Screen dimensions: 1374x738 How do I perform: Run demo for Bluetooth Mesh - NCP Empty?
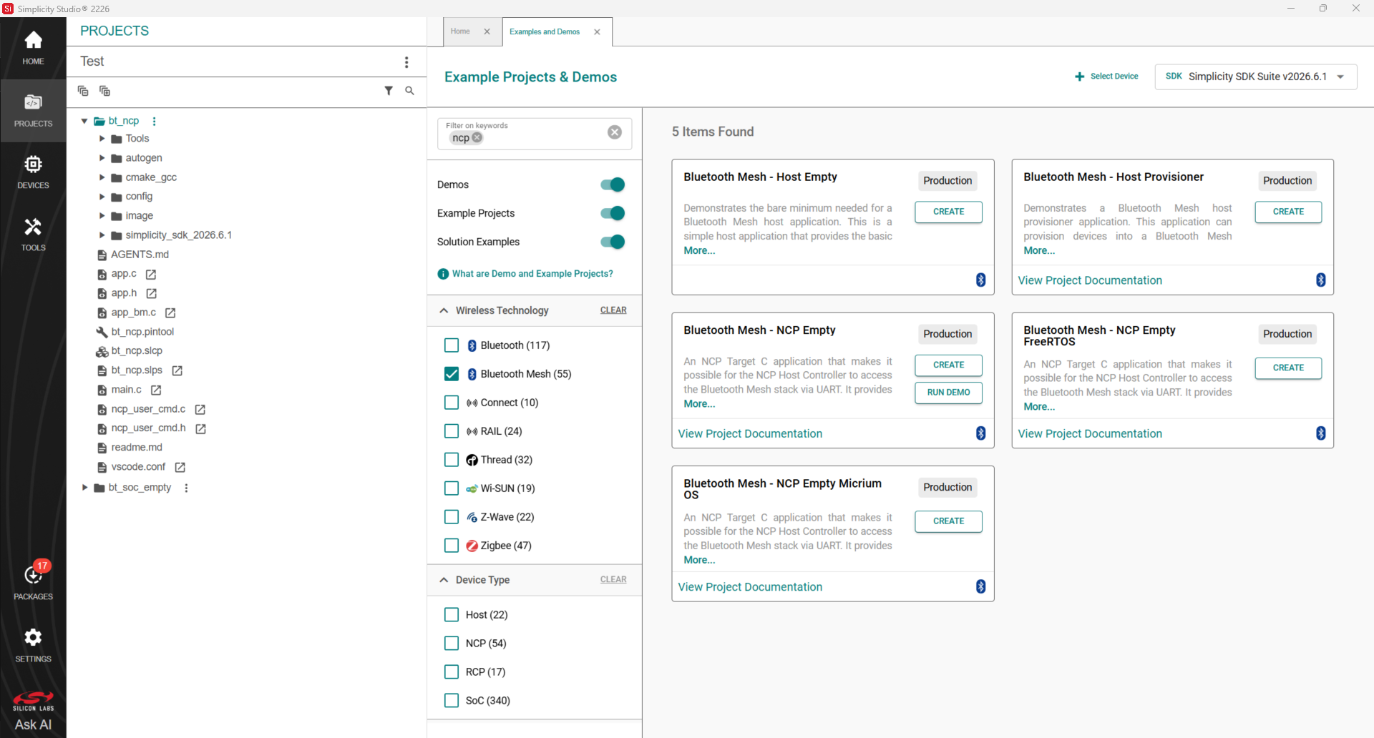point(948,393)
